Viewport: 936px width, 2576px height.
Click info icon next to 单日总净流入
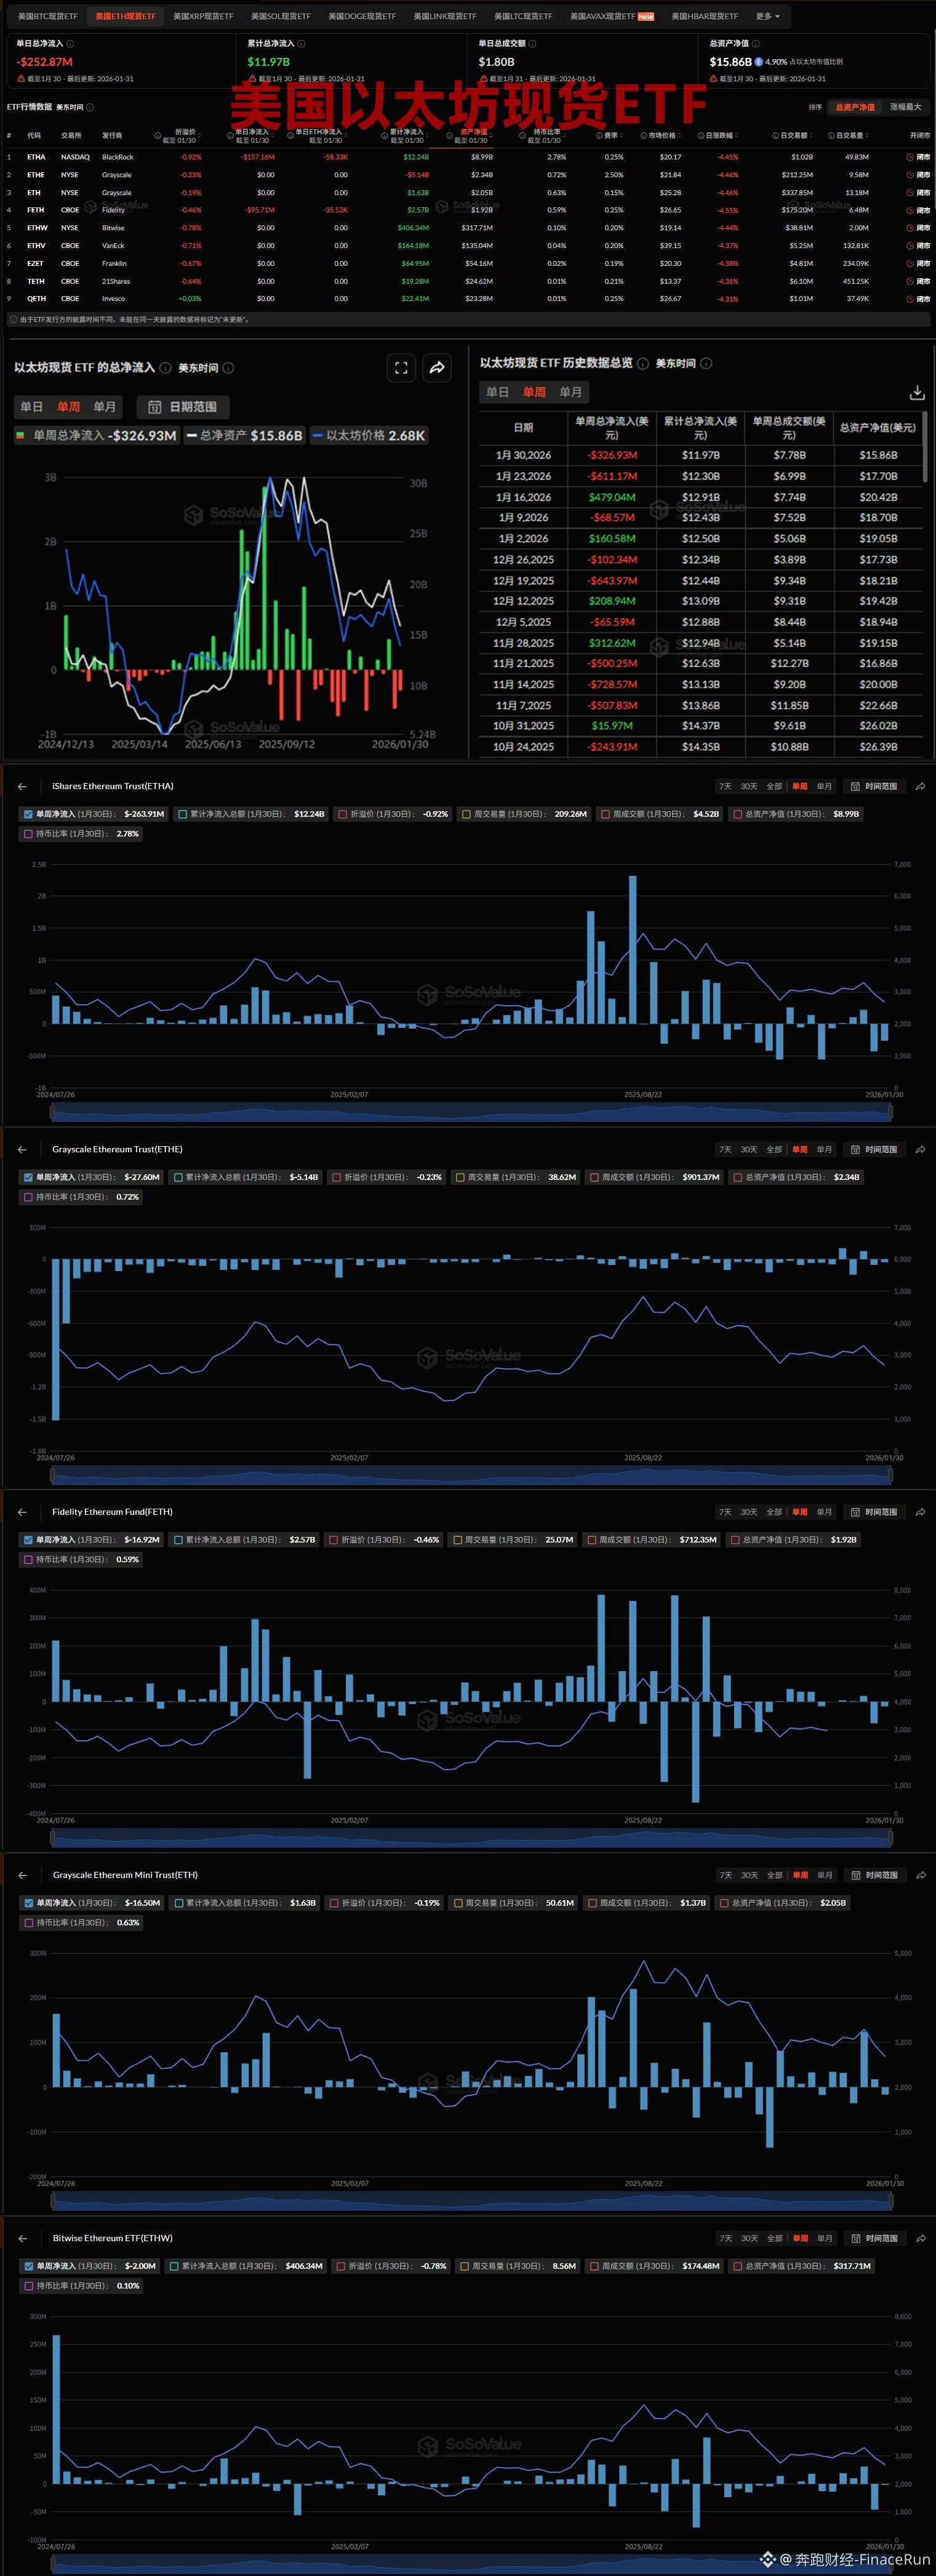click(x=69, y=44)
